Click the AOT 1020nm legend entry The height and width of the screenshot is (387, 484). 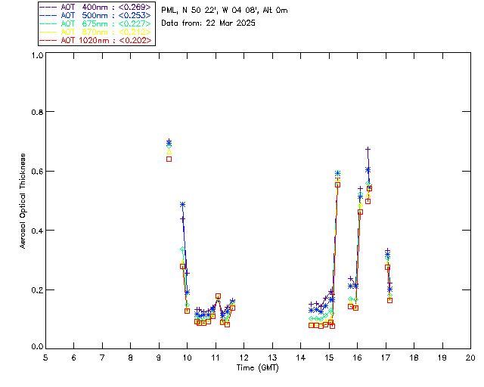click(97, 40)
